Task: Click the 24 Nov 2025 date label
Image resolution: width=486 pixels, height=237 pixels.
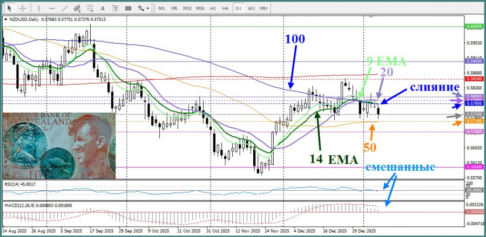Action: (278, 231)
